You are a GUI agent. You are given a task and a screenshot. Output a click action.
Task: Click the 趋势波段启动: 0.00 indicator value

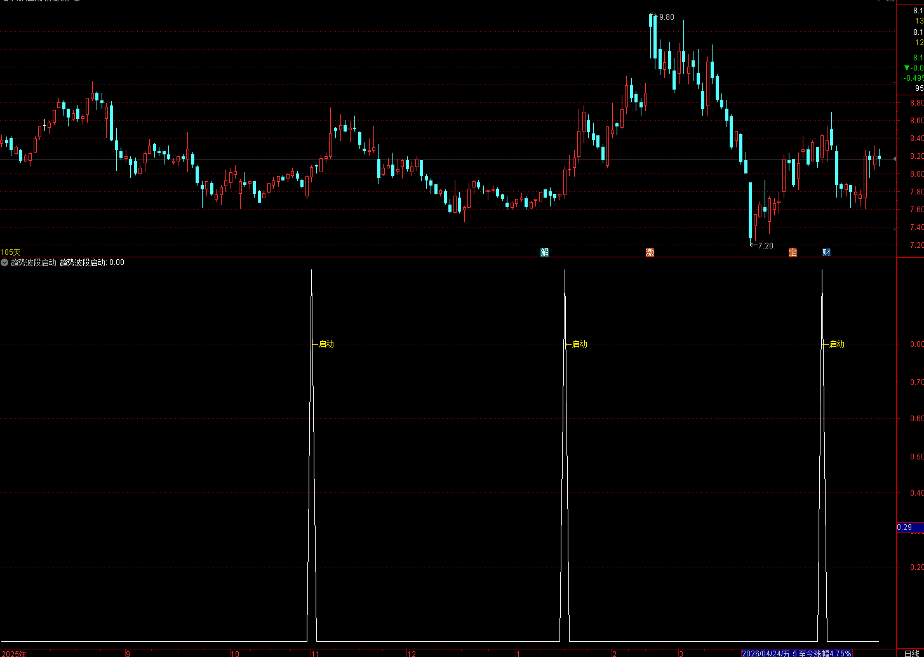point(92,262)
